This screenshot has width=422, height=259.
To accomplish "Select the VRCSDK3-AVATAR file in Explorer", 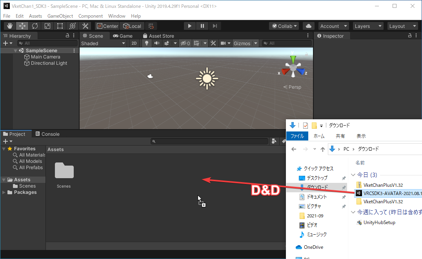I will (x=388, y=193).
